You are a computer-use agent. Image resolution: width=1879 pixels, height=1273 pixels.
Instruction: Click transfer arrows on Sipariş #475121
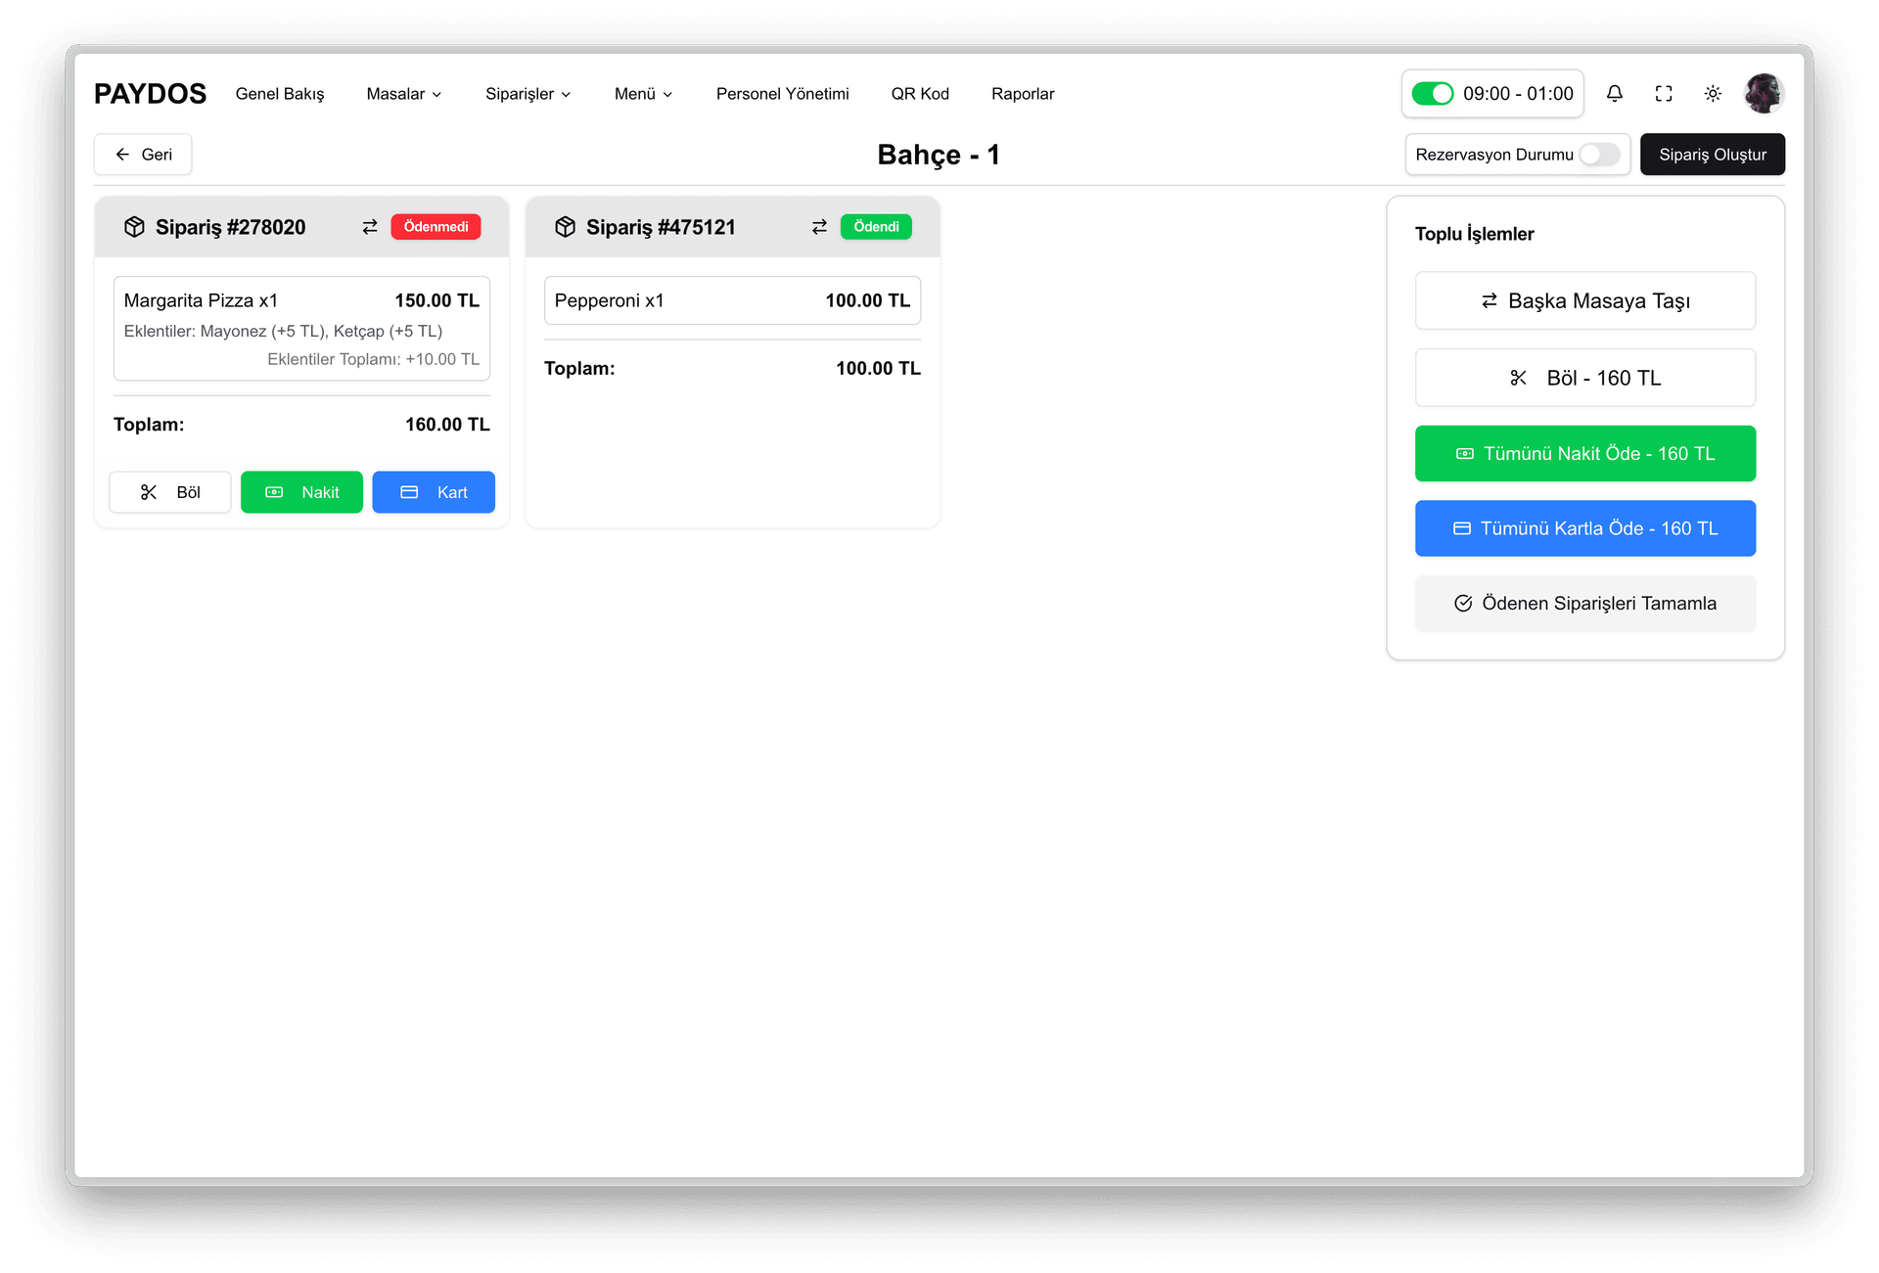(x=819, y=227)
